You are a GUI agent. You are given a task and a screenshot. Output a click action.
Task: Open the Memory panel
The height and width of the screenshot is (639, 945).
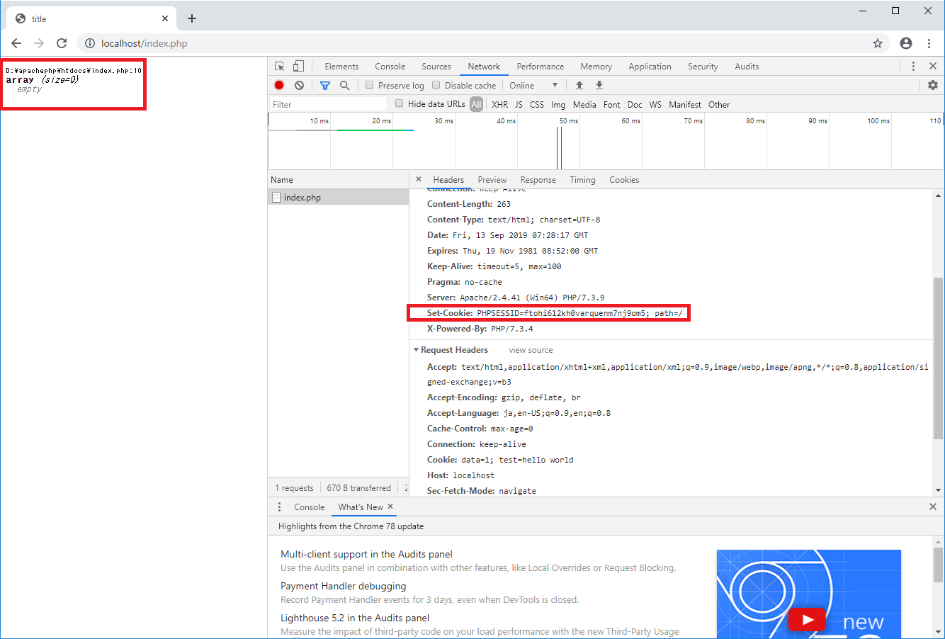596,66
